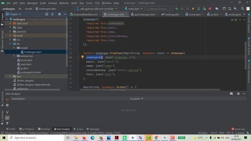Screen dimensions: 251x141
Task: Open Project panel settings gear
Action: tap(59, 14)
